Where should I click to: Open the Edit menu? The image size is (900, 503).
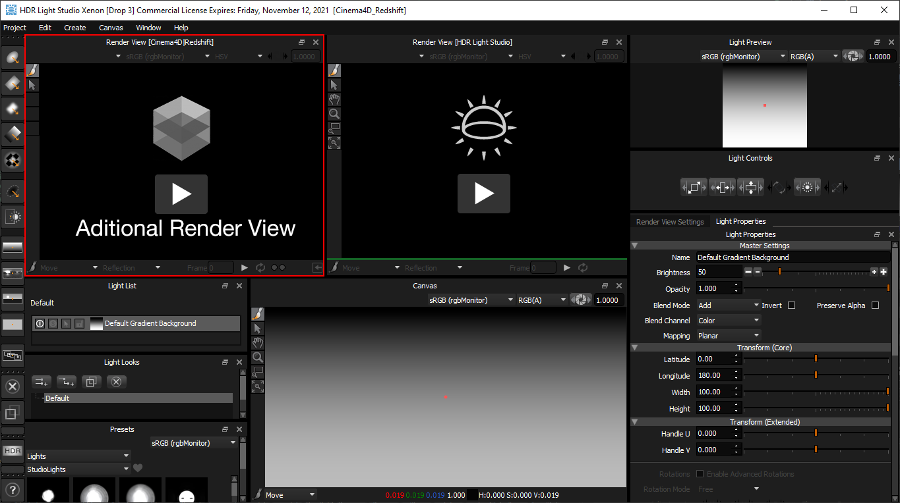pos(45,28)
